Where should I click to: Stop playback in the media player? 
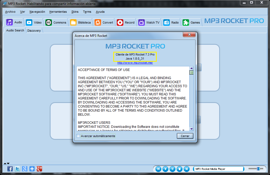(180, 169)
